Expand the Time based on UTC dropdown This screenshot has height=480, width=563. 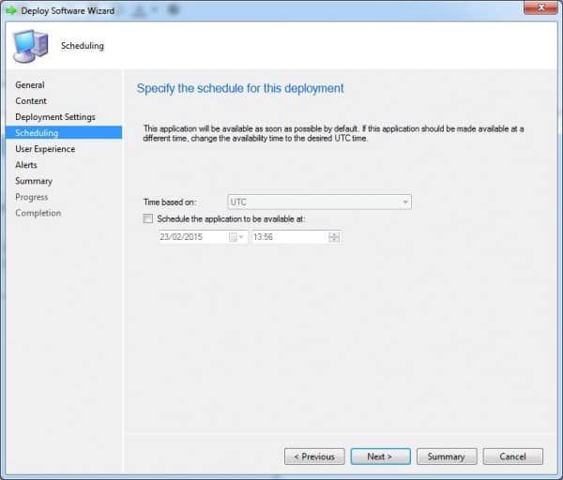point(404,202)
